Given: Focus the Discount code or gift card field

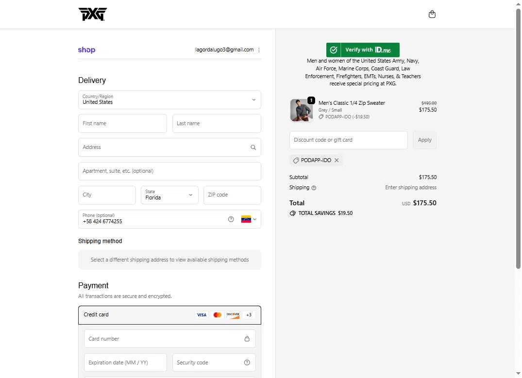Looking at the screenshot, I should click(348, 140).
